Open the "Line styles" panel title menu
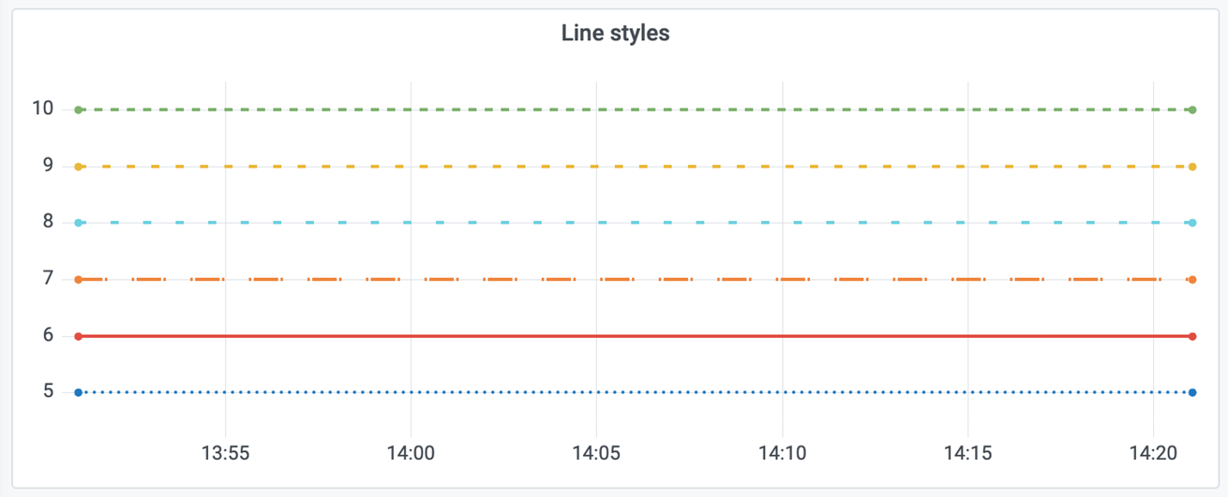Image resolution: width=1228 pixels, height=497 pixels. (x=615, y=34)
